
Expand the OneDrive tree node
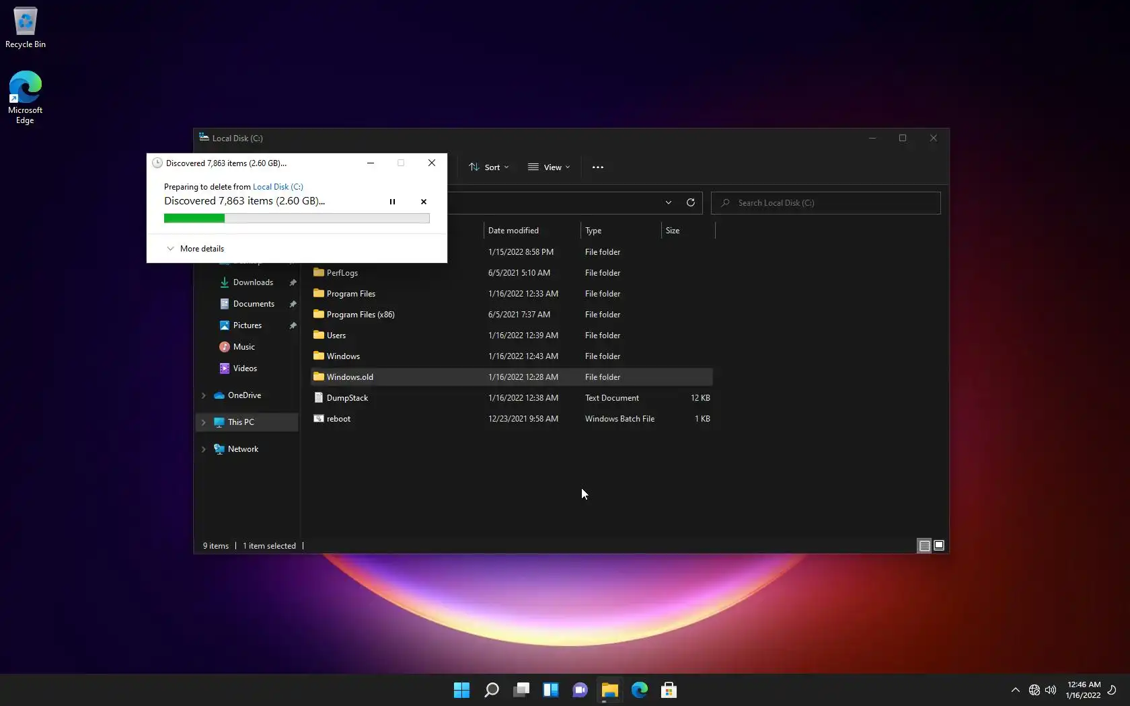(204, 395)
